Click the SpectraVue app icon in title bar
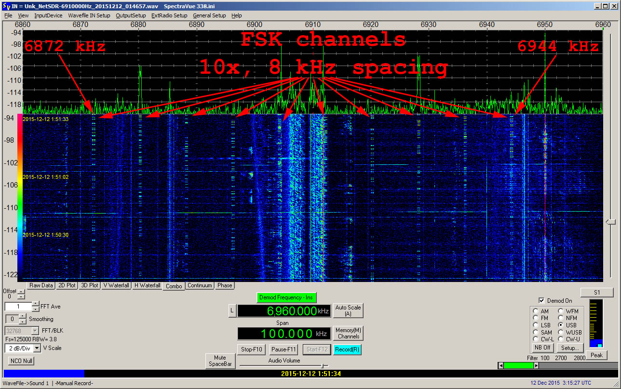The image size is (621, 389). [6, 6]
